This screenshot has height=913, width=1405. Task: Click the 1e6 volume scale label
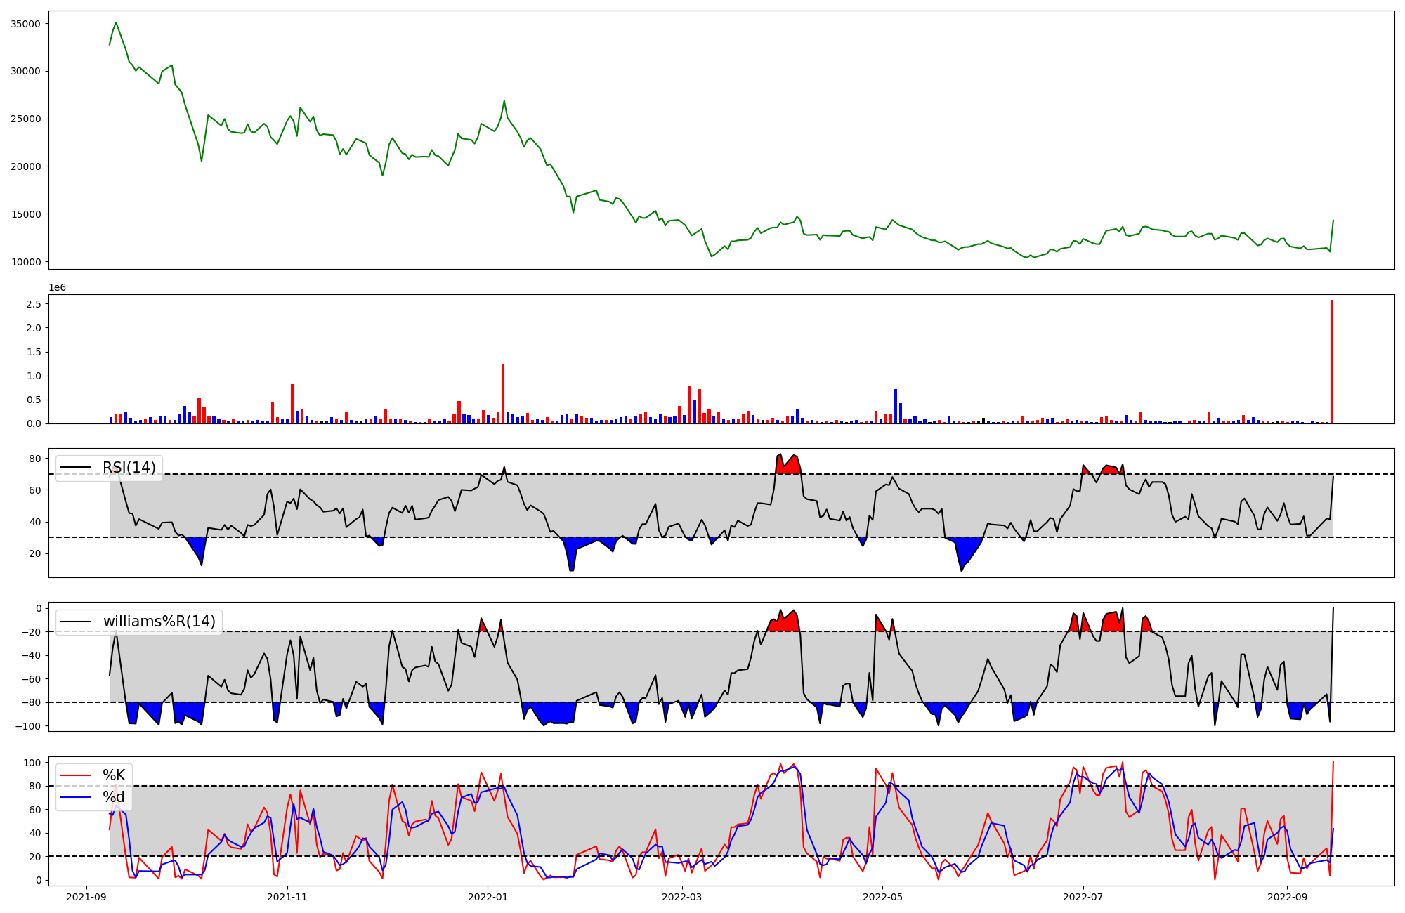(x=57, y=288)
